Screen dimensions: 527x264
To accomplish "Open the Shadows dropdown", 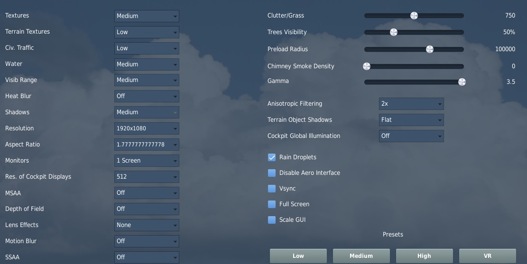I will coord(147,112).
